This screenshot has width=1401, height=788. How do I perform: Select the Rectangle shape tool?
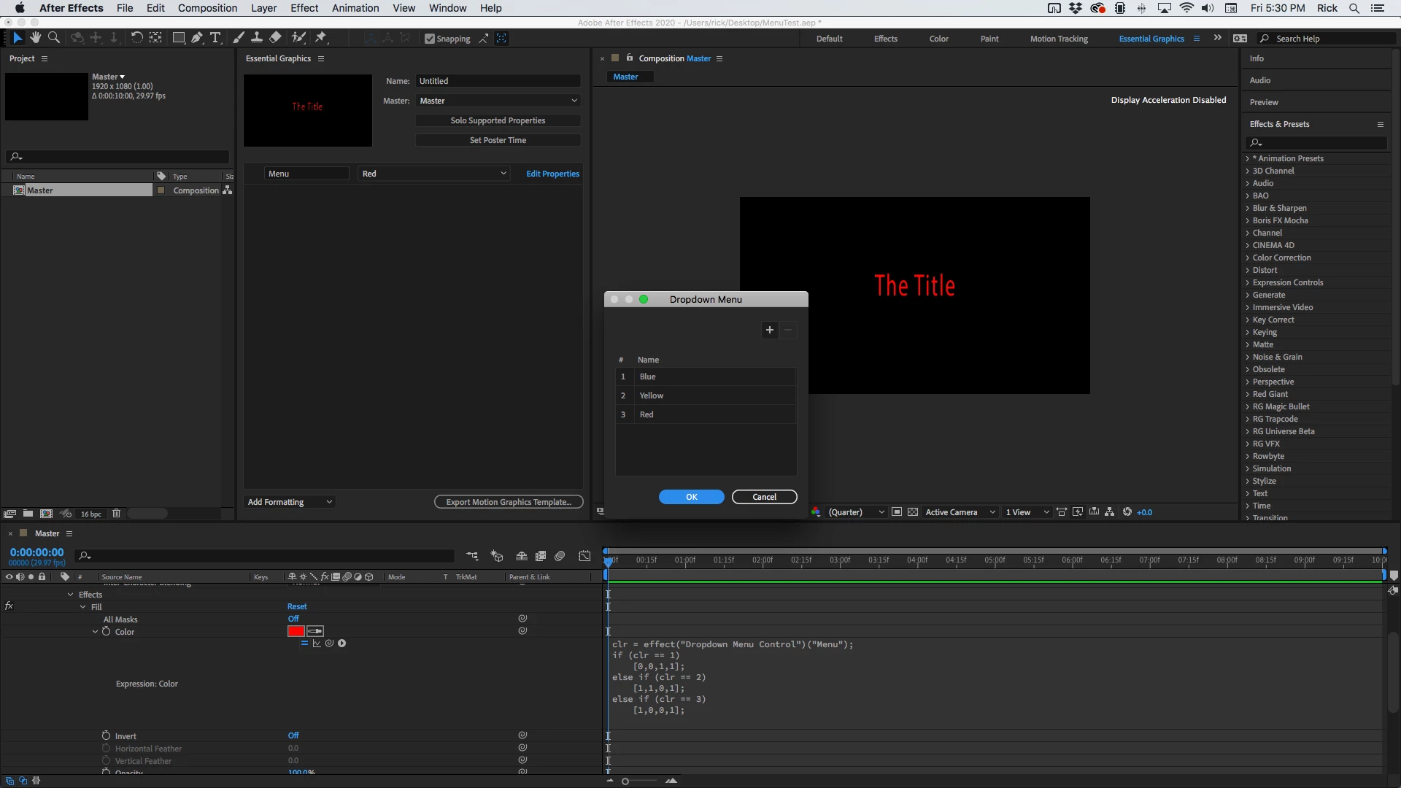coord(178,38)
